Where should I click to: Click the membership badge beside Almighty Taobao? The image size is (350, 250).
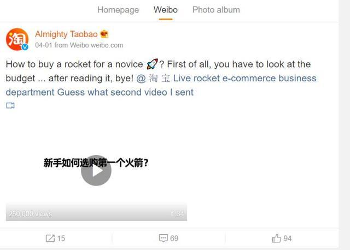(x=104, y=34)
